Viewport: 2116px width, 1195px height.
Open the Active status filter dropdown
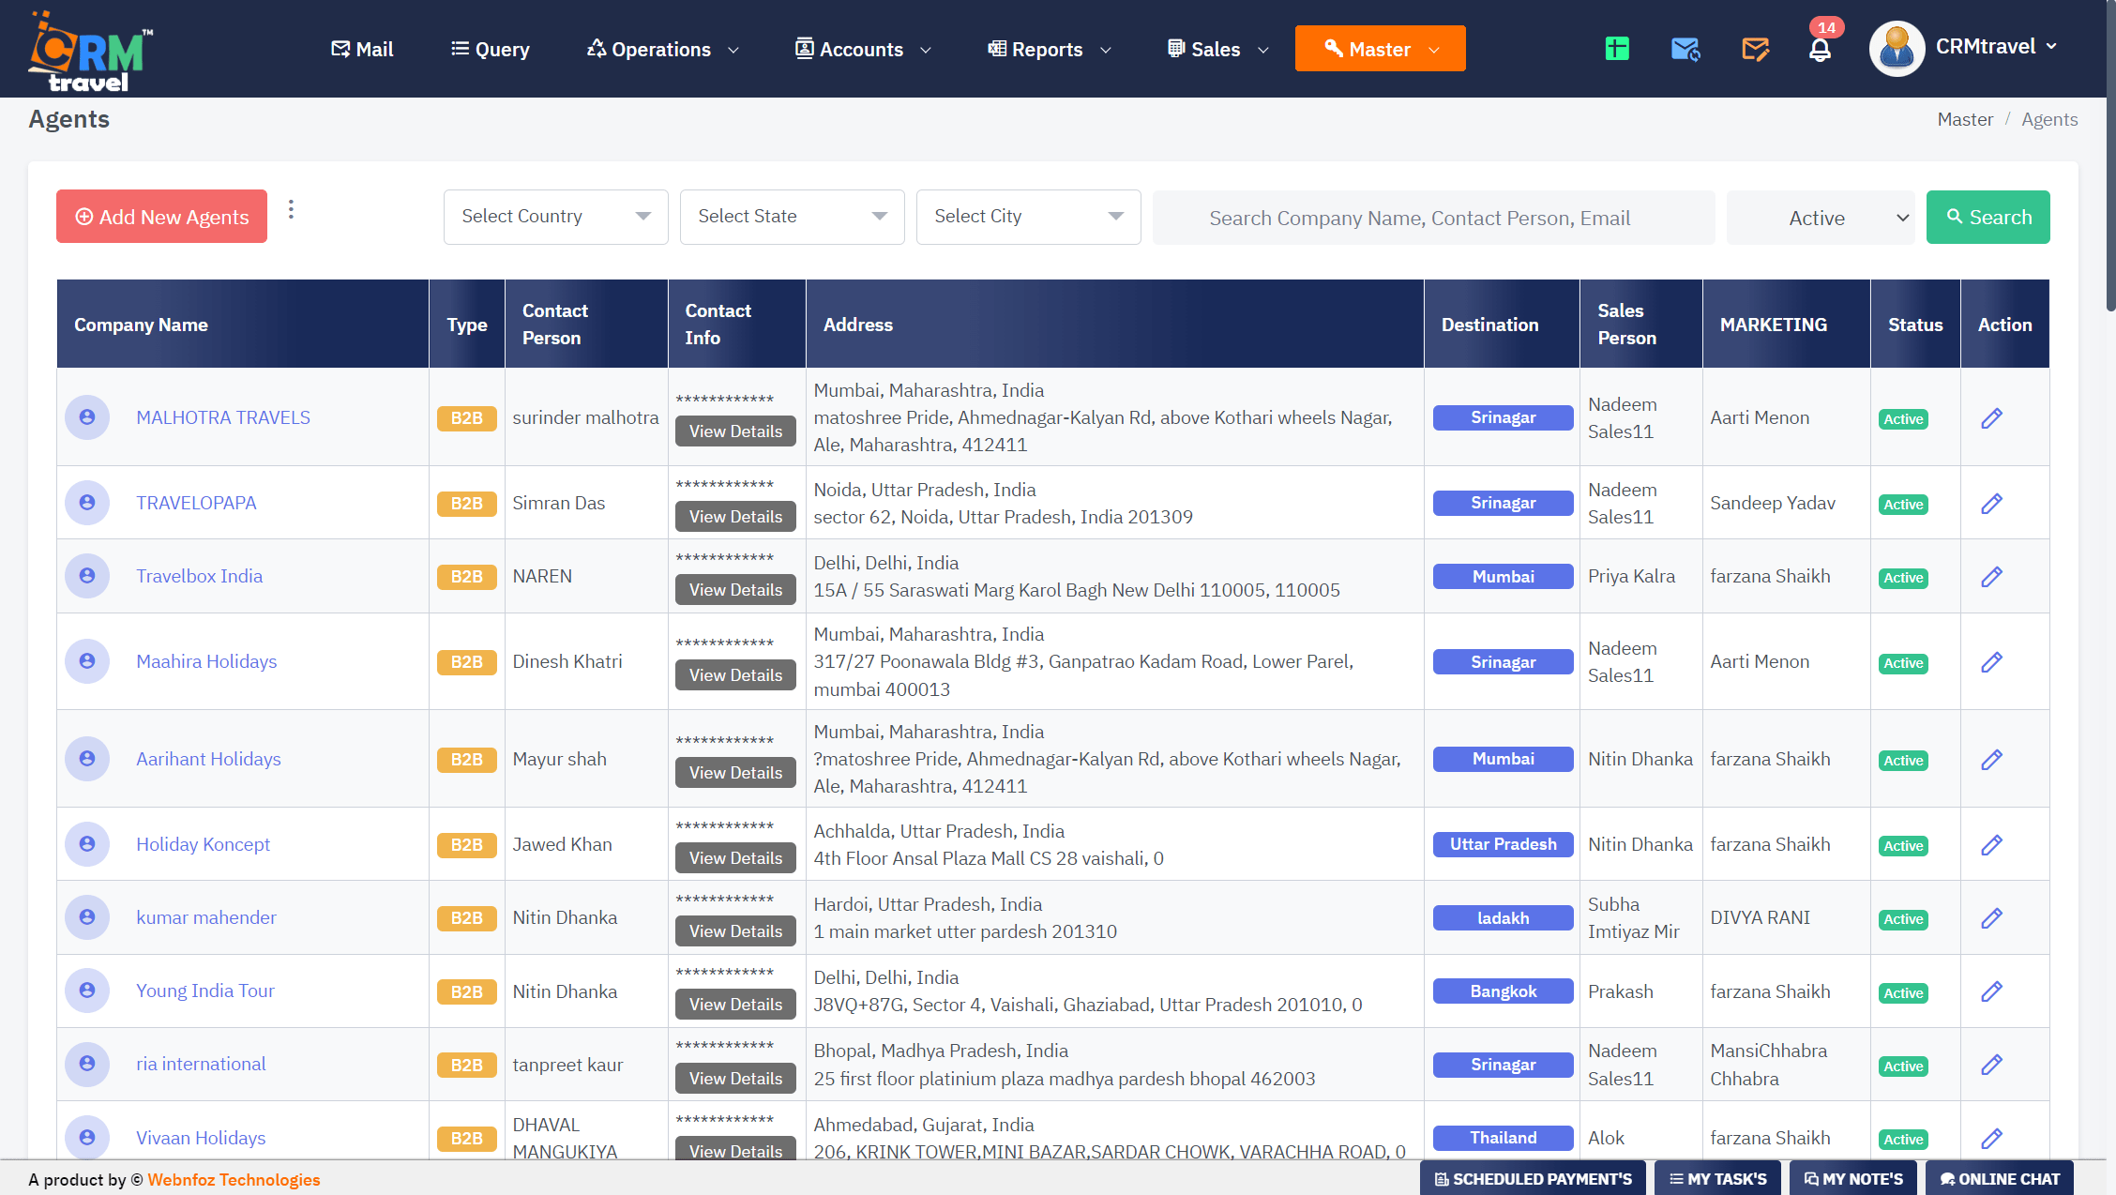point(1821,217)
